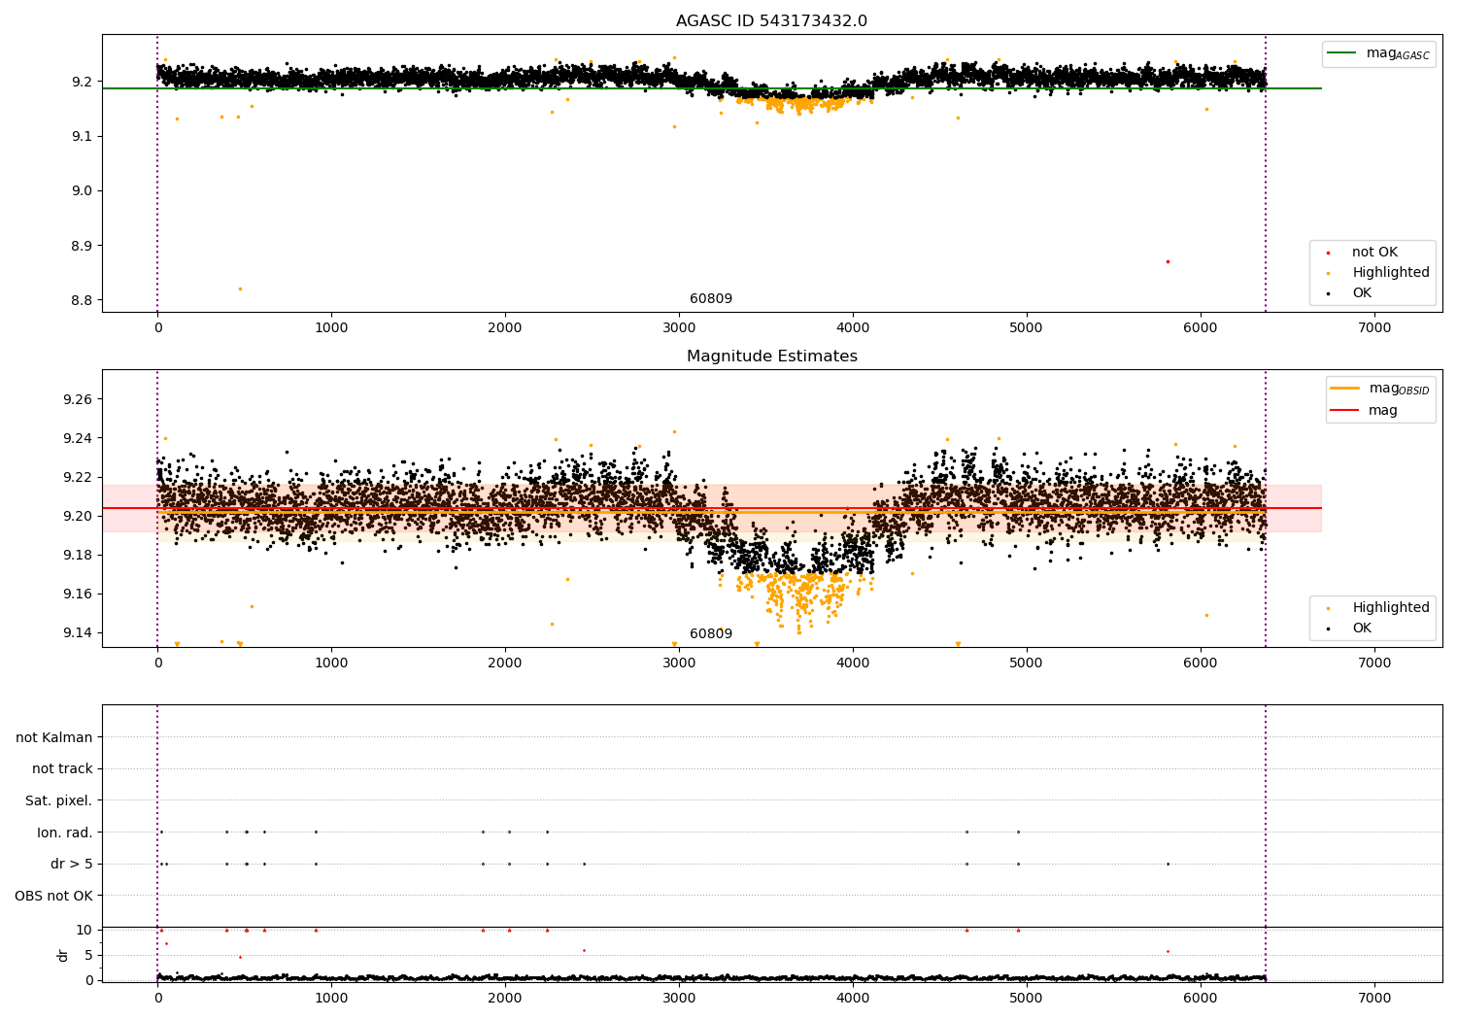The height and width of the screenshot is (1020, 1457).
Task: Click the '7000' x-axis tick in bottom plot
Action: (x=1374, y=998)
